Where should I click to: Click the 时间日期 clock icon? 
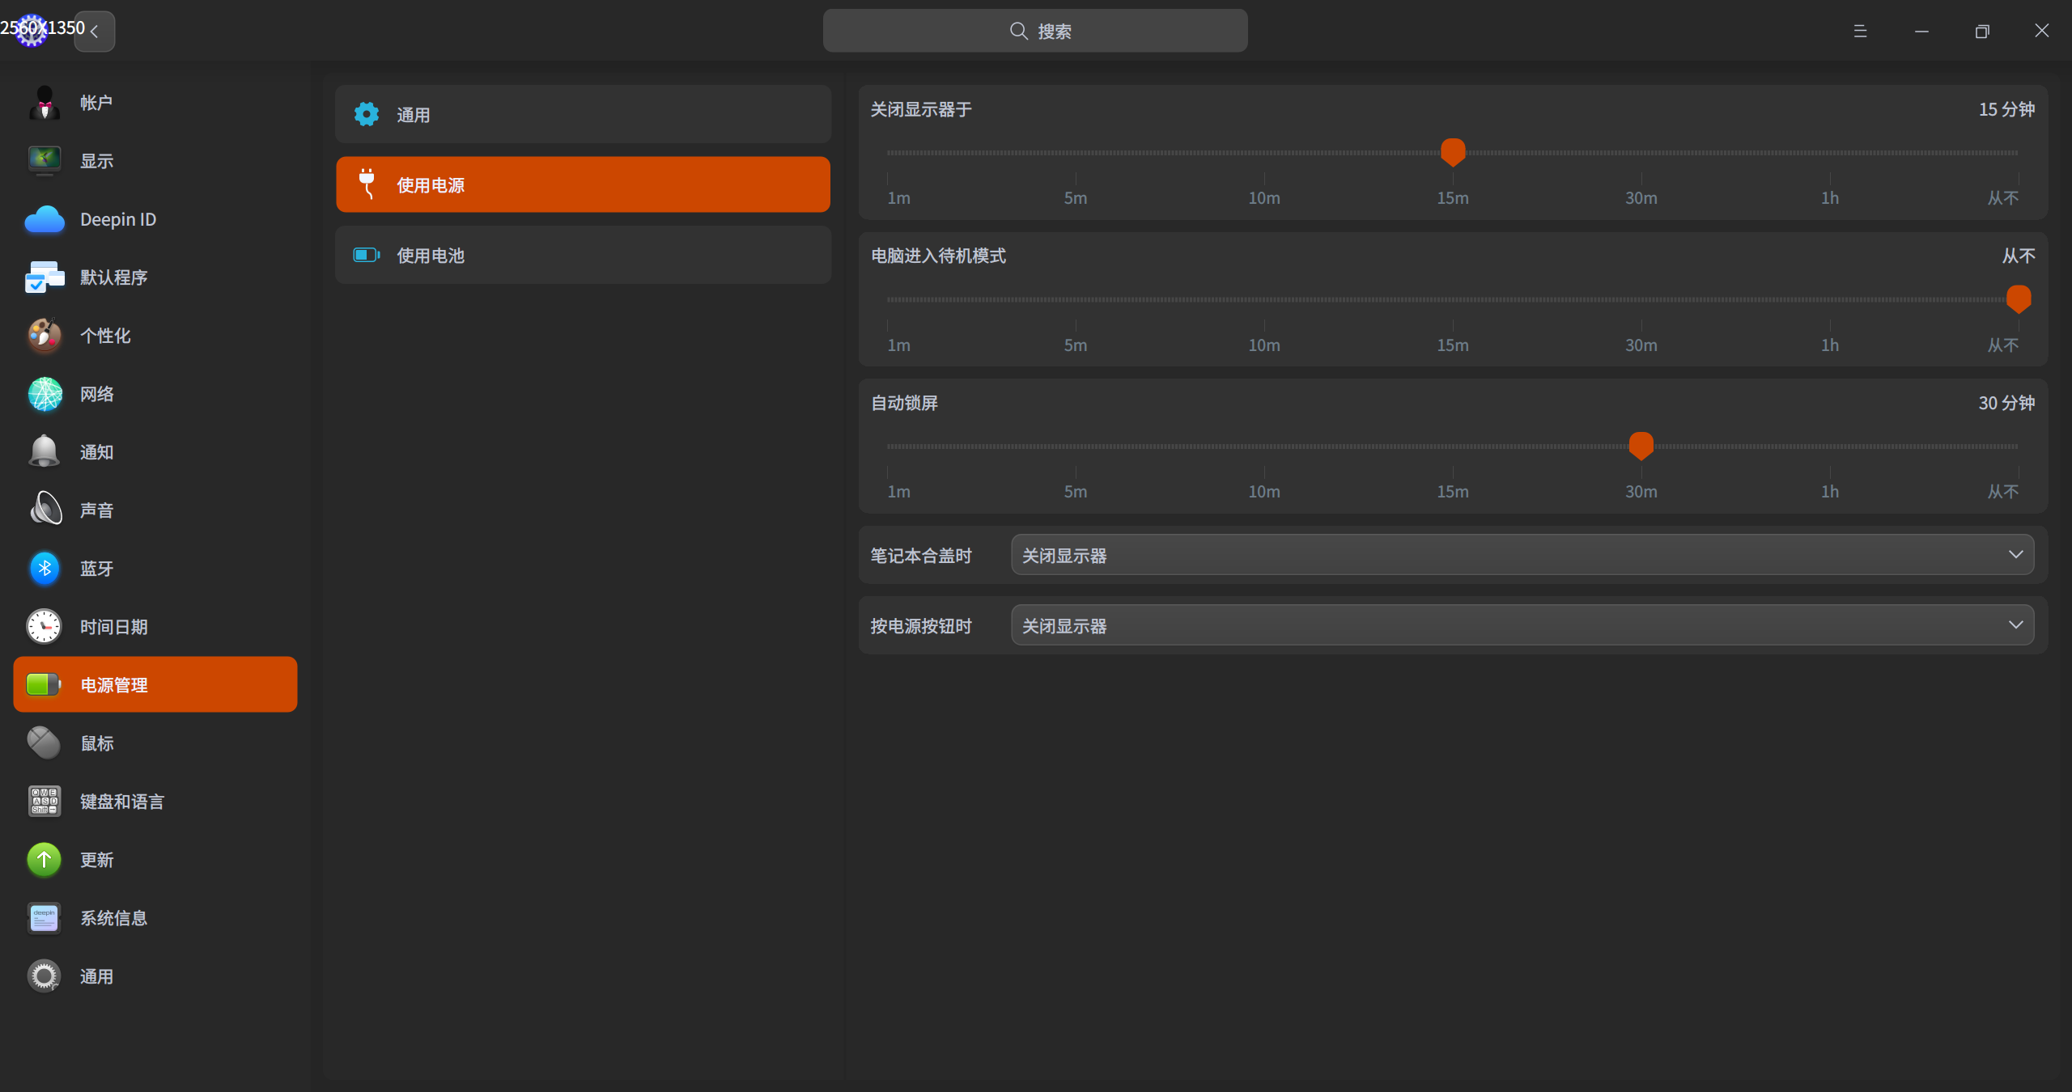(45, 627)
